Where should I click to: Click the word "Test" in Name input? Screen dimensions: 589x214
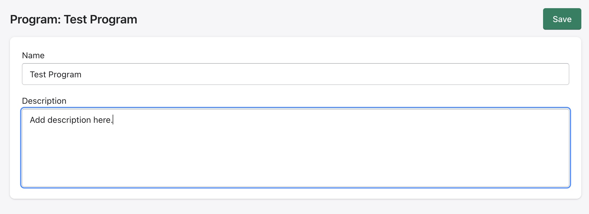tap(38, 75)
